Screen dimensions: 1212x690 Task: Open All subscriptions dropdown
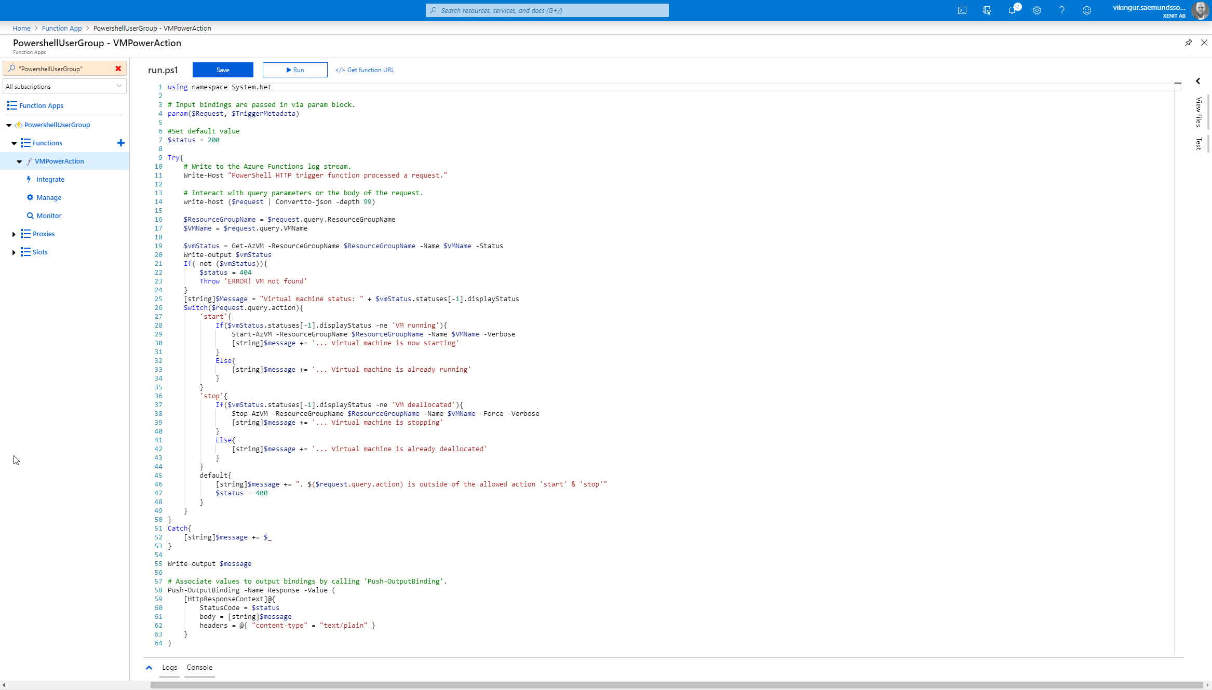[64, 86]
